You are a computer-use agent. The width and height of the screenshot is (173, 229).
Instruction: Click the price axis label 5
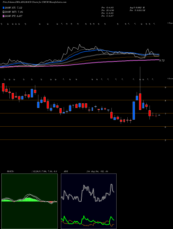(x=165, y=140)
